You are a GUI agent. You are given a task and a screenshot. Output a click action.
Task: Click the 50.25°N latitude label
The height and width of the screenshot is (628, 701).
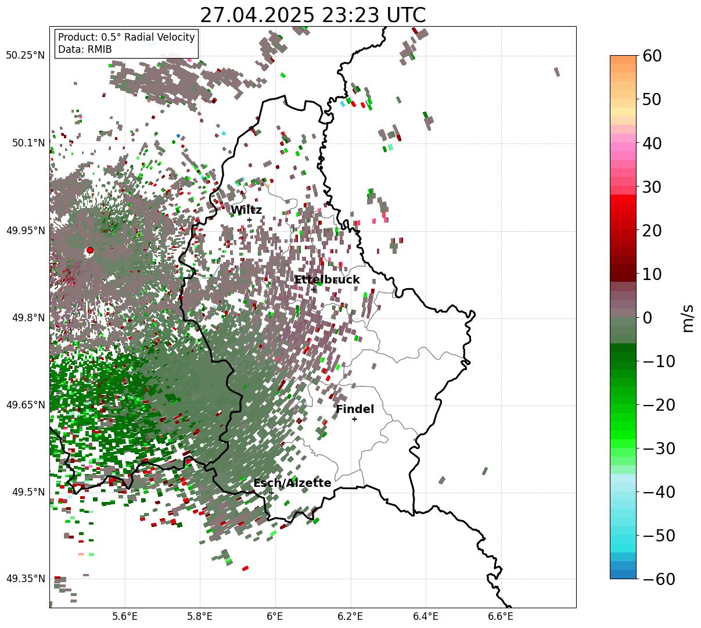[x=25, y=55]
